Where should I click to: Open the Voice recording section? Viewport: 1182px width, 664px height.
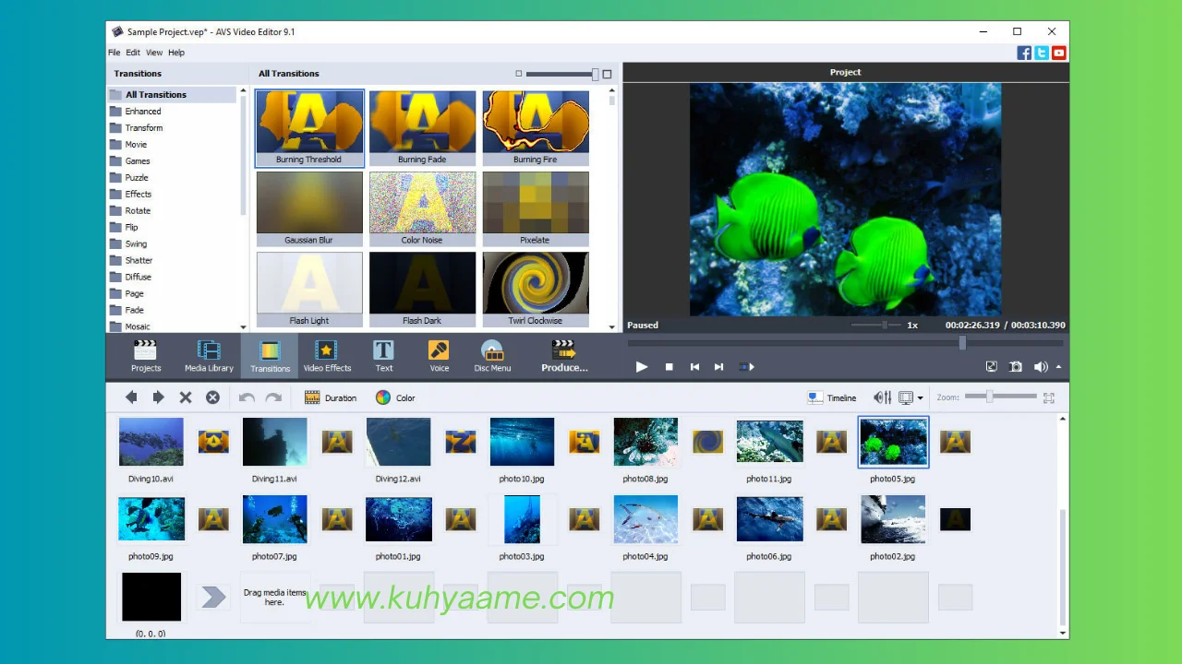coord(439,356)
